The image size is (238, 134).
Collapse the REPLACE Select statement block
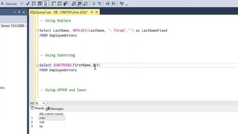pos(38,31)
